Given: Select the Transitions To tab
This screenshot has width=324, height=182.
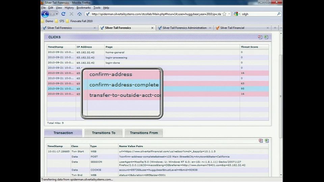Looking at the screenshot, I should point(104,133).
